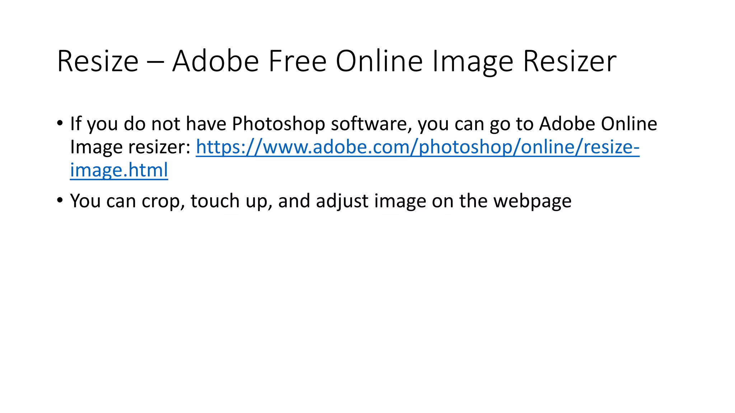Click the text 'Image resizer:' before the link
The height and width of the screenshot is (413, 735).
[130, 147]
